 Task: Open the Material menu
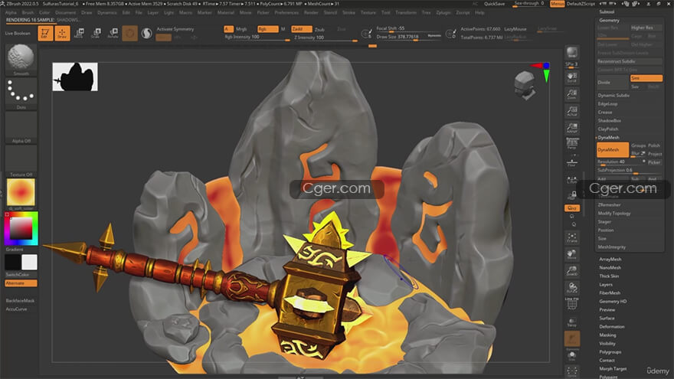pyautogui.click(x=226, y=12)
